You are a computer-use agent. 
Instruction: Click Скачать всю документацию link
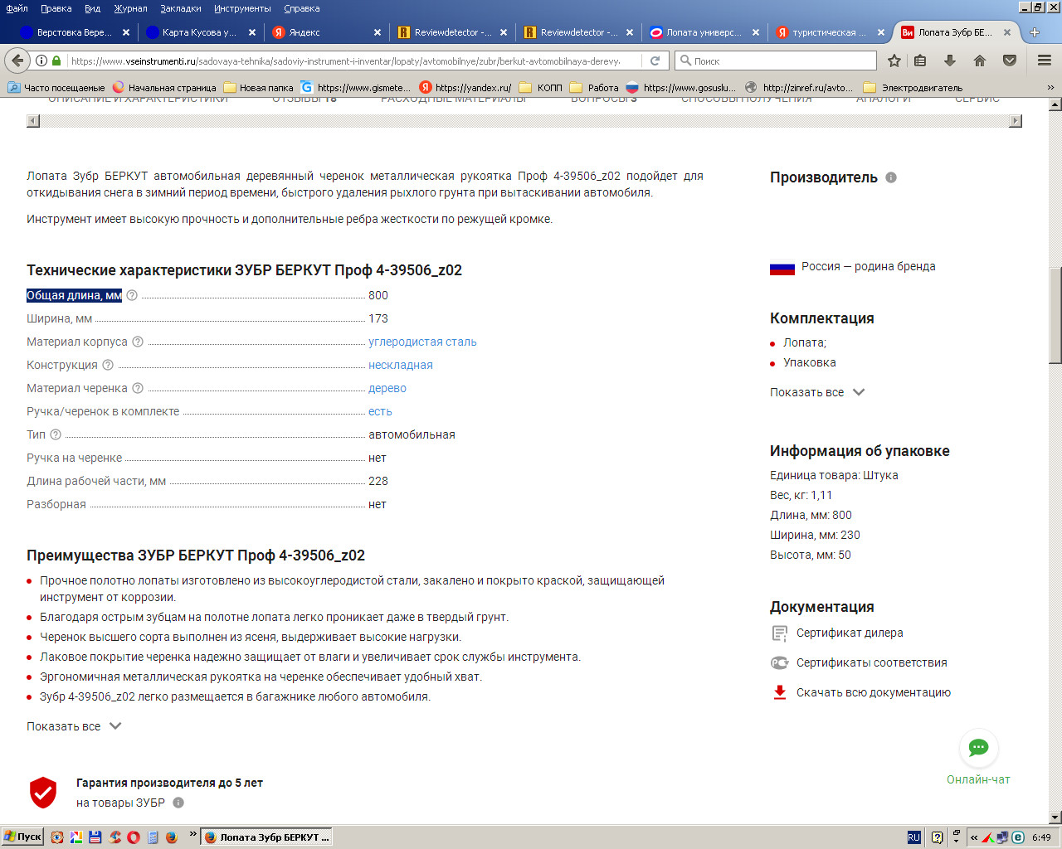point(873,692)
